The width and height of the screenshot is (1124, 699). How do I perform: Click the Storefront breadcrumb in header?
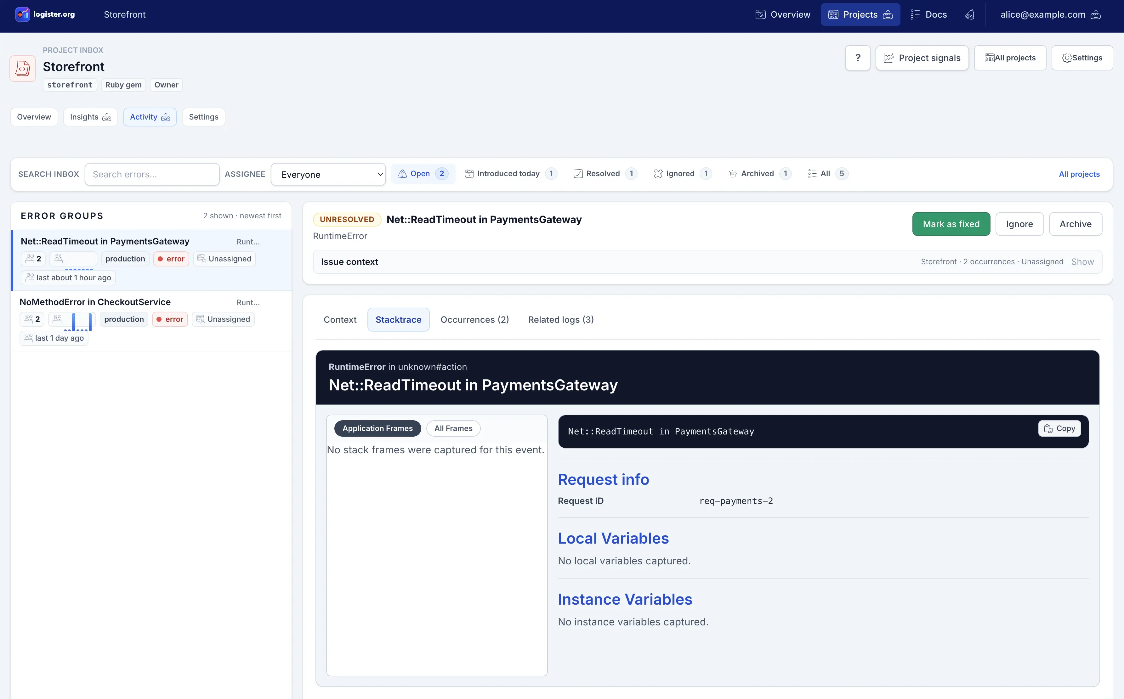125,14
